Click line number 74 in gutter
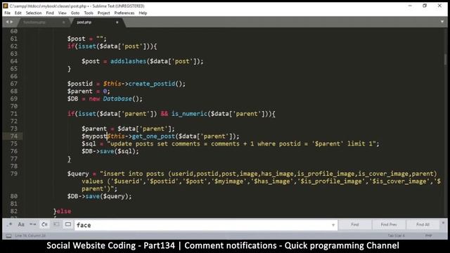 tap(14, 136)
